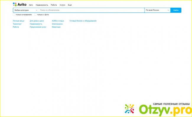The image size is (192, 117).
Task: Open the 'Электроника' category link
Action: click(57, 24)
